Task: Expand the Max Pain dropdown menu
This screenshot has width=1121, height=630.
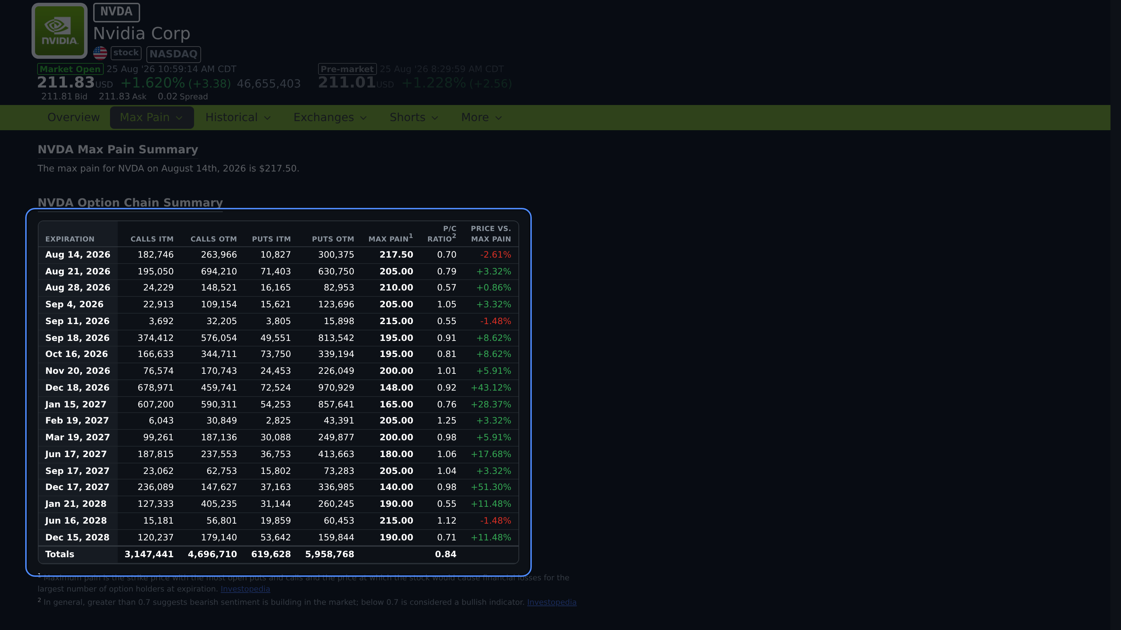Action: coord(151,117)
